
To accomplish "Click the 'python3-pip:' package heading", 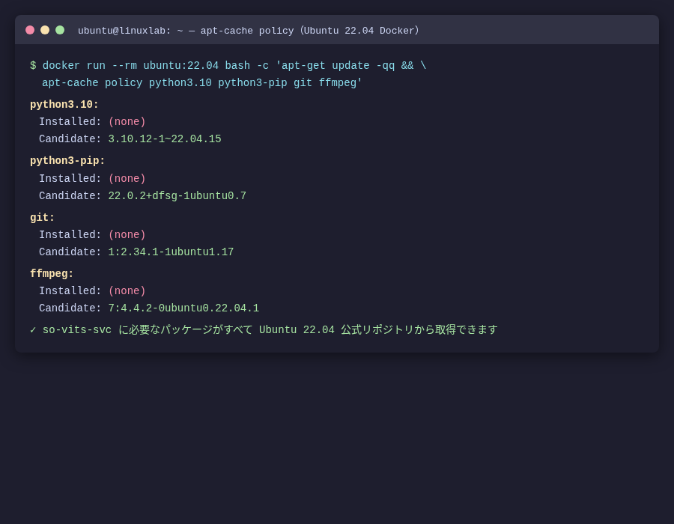I will point(67,161).
